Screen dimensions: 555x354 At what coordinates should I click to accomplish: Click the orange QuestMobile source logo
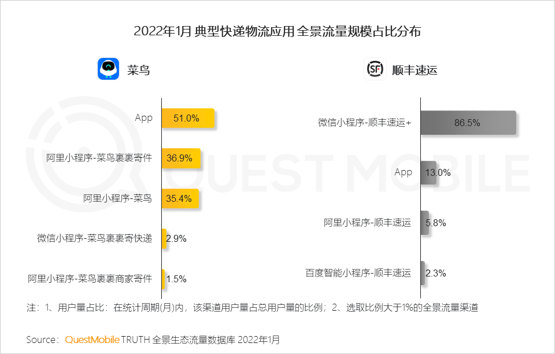click(92, 340)
